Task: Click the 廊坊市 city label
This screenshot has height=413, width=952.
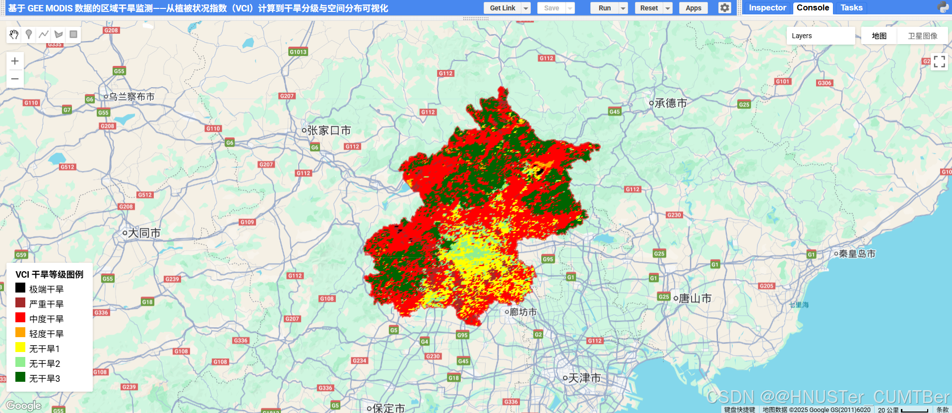Action: coord(523,312)
